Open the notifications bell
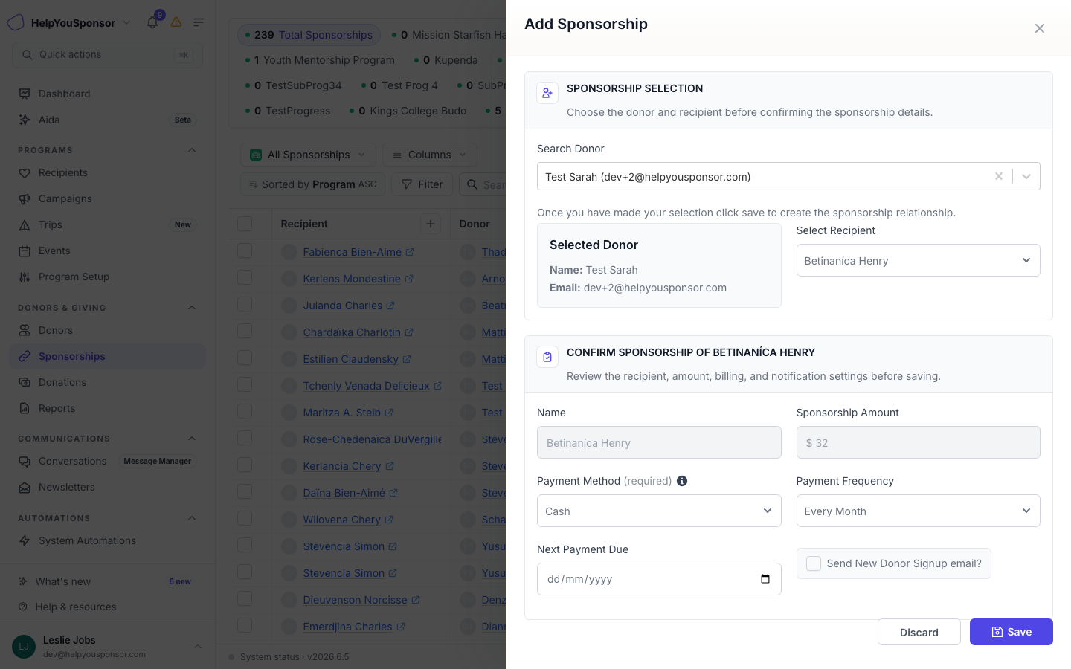 (152, 22)
